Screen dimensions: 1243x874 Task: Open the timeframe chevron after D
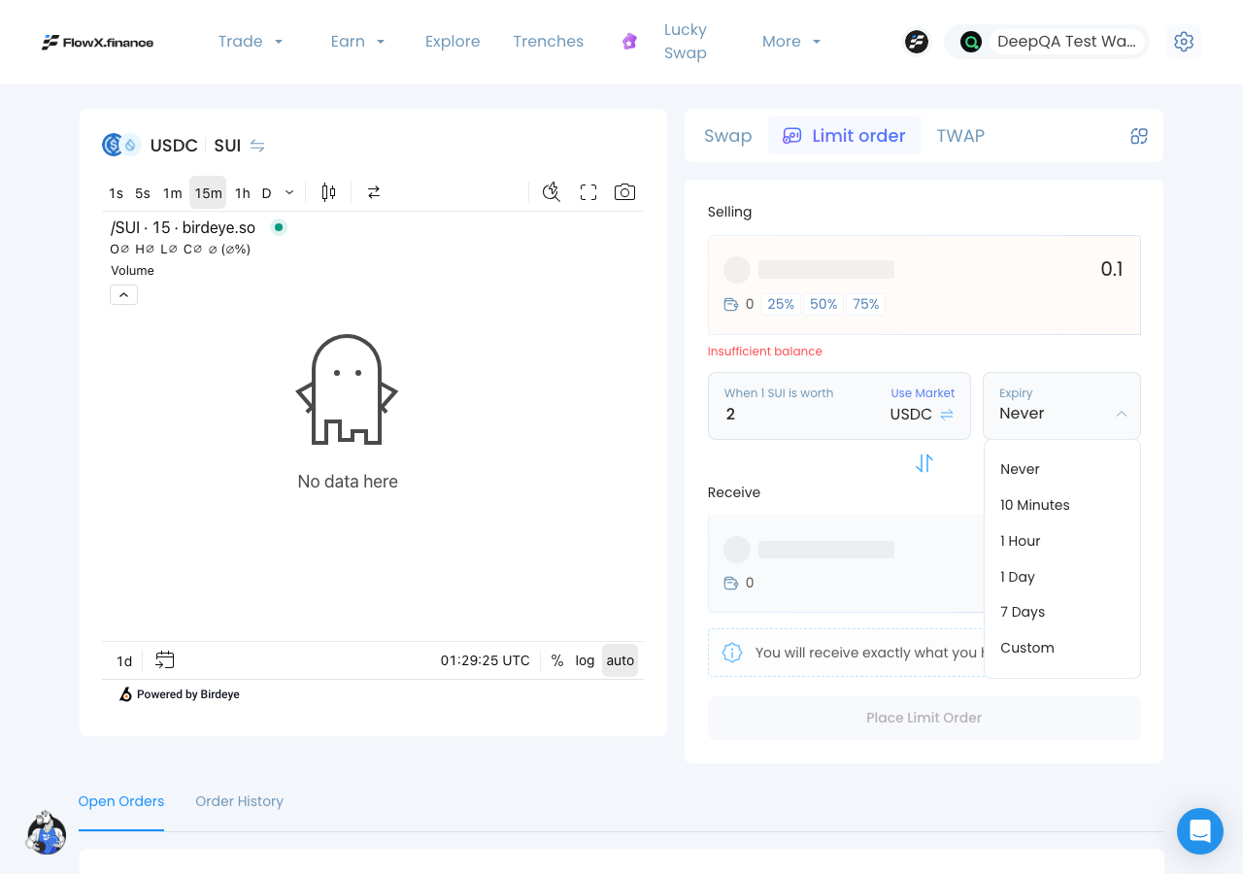click(x=289, y=192)
